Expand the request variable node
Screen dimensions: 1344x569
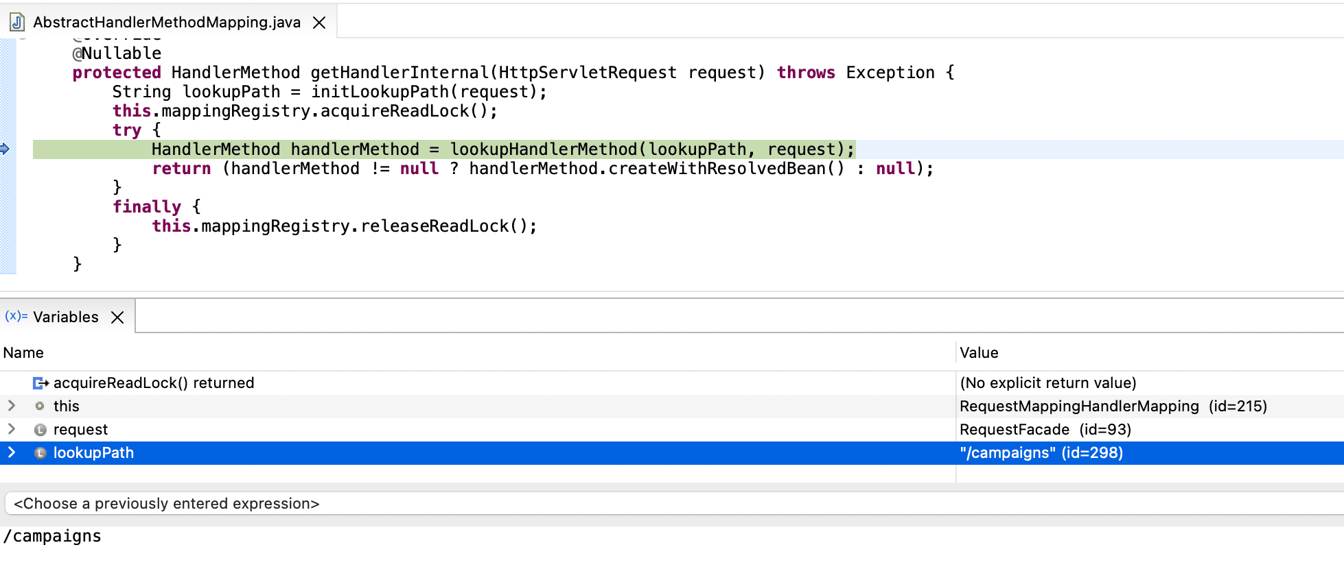[12, 429]
